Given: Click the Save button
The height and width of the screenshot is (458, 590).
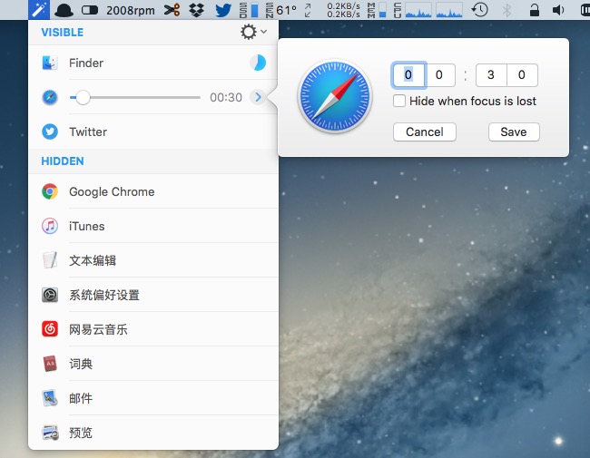Looking at the screenshot, I should click(514, 132).
